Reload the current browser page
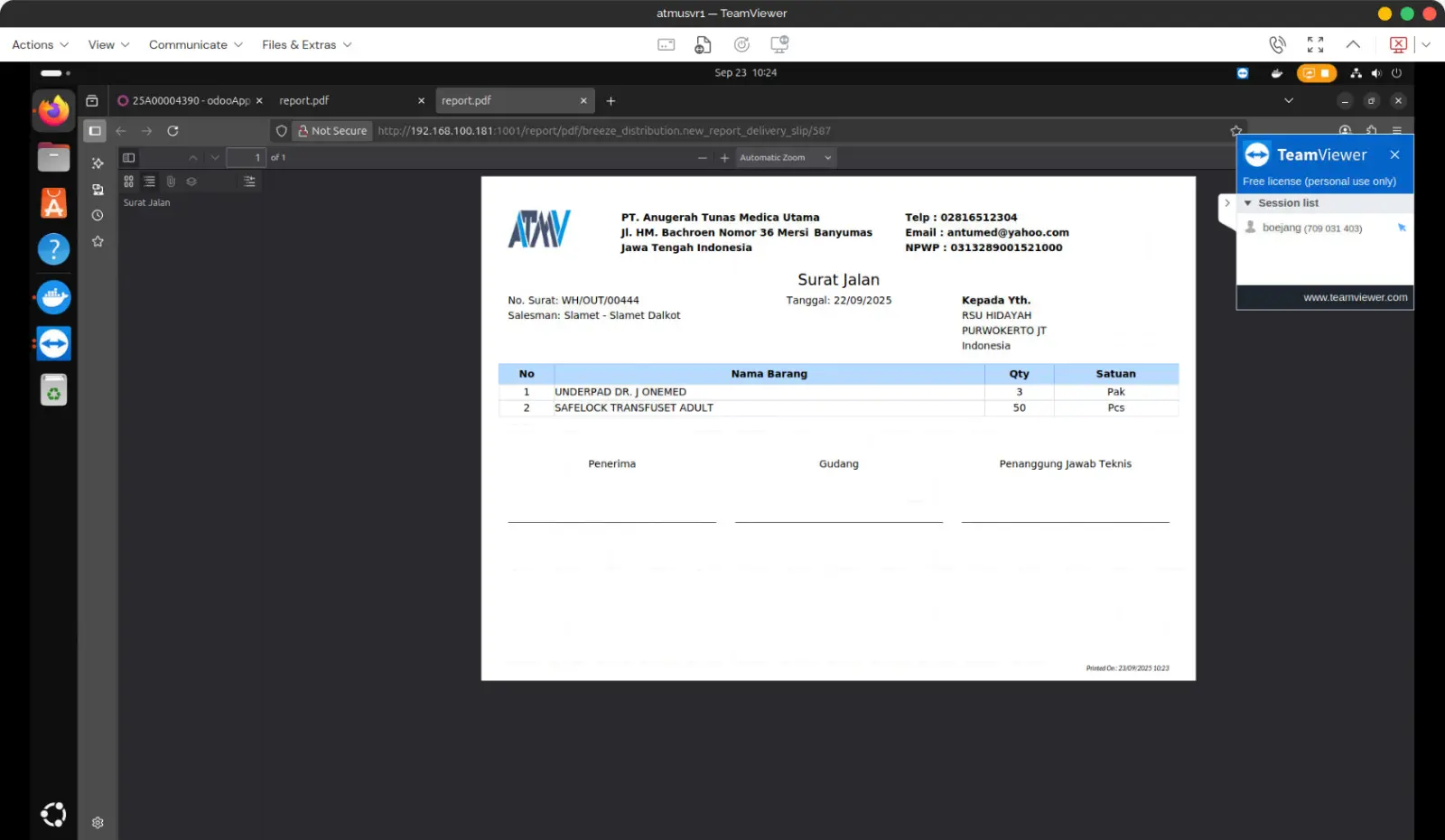The height and width of the screenshot is (840, 1445). coord(172,131)
